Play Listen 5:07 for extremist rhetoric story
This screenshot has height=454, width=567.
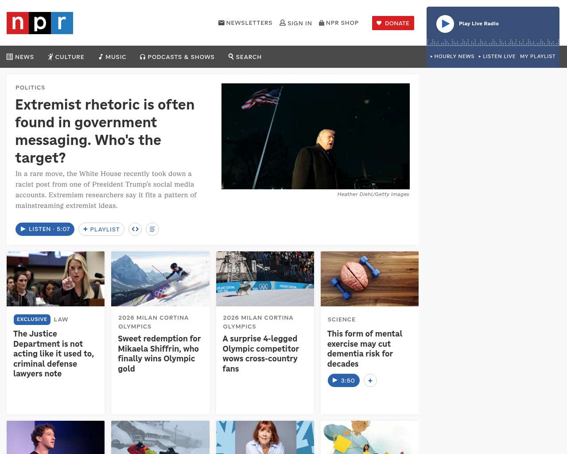click(x=45, y=229)
